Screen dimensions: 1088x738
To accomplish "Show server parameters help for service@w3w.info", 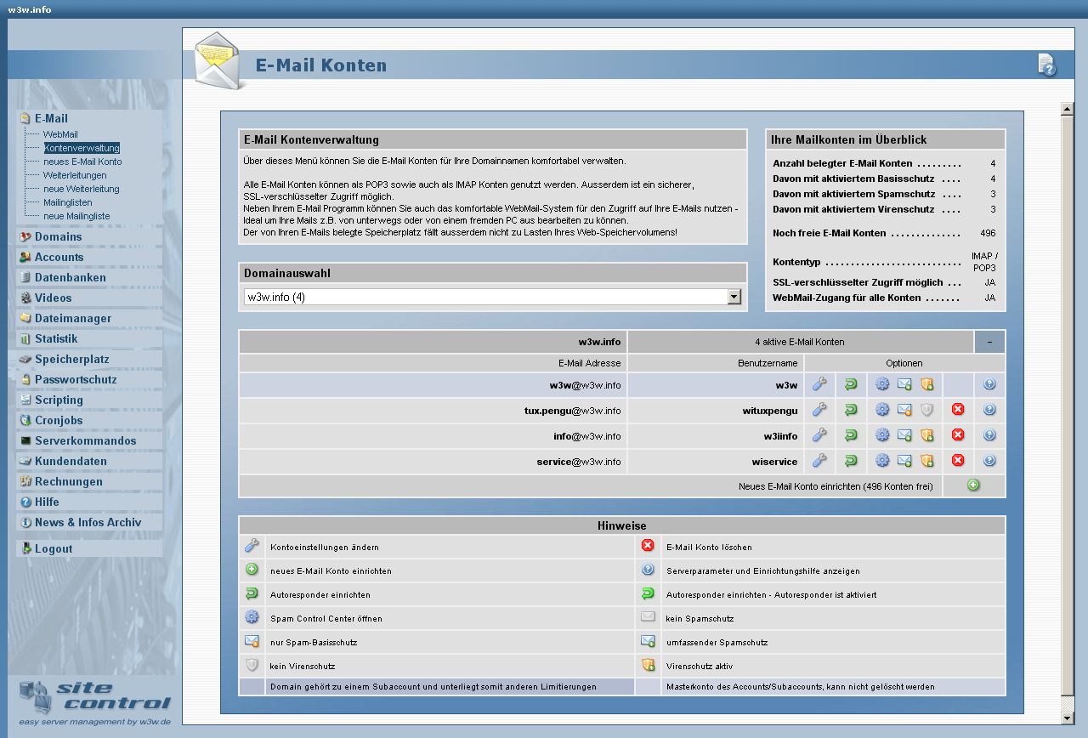I will coord(989,461).
